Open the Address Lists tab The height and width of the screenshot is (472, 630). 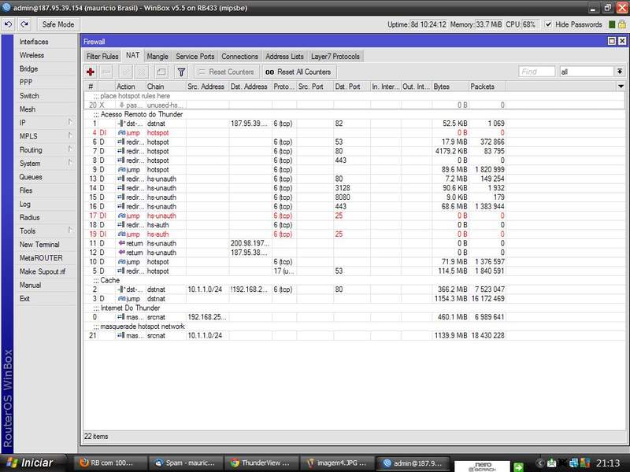coord(284,57)
